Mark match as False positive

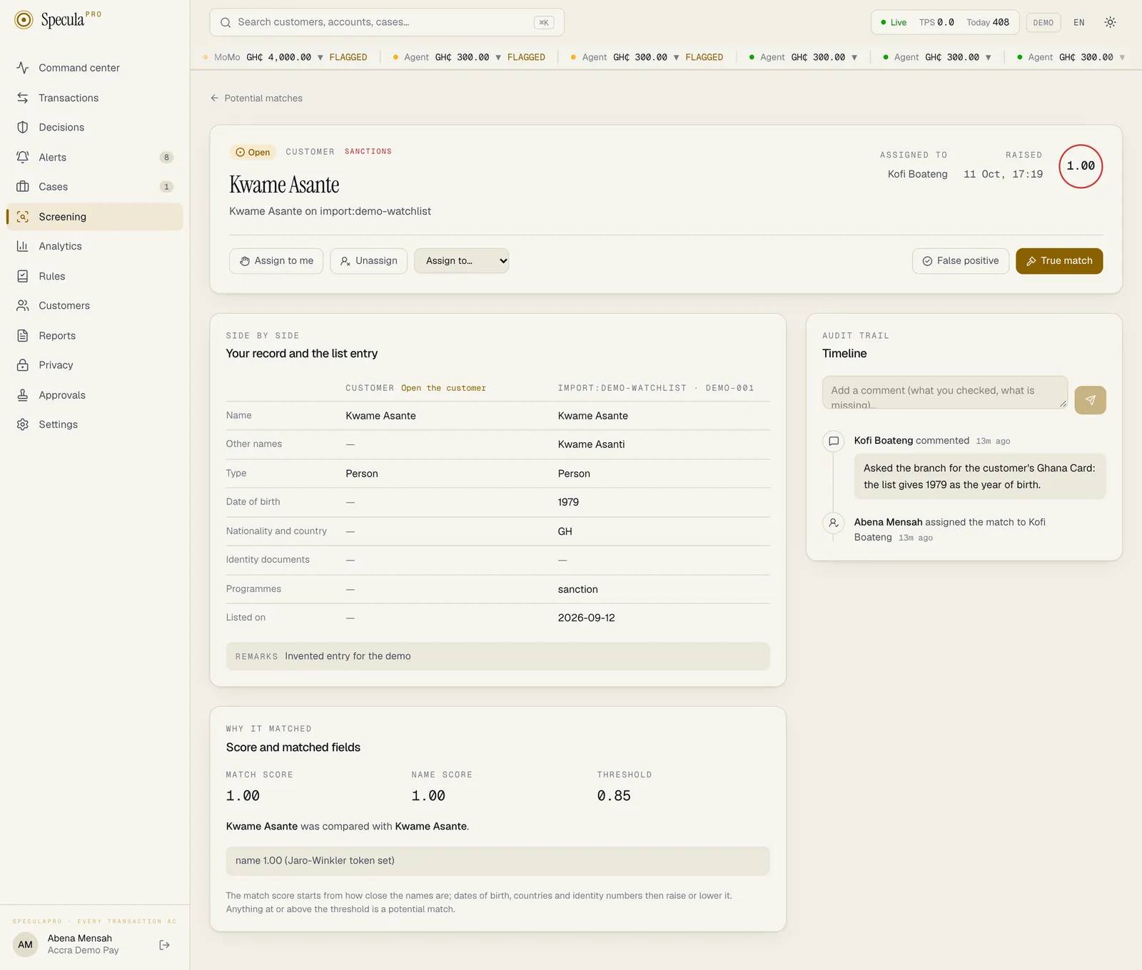960,261
